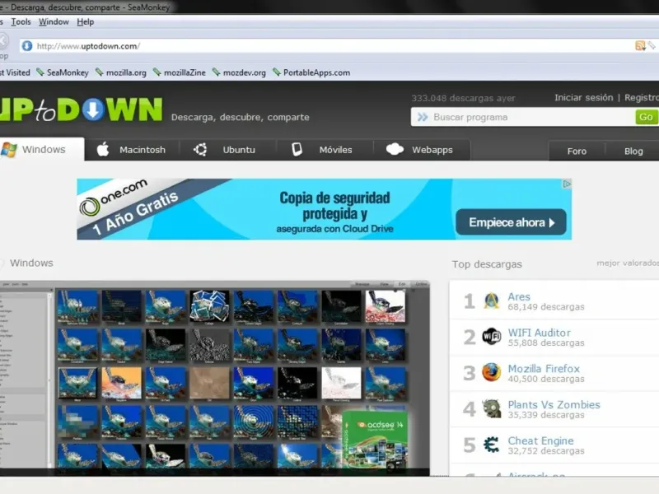Viewport: 659px width, 494px height.
Task: Click the "55,808 descargas" count text
Action: tap(546, 343)
